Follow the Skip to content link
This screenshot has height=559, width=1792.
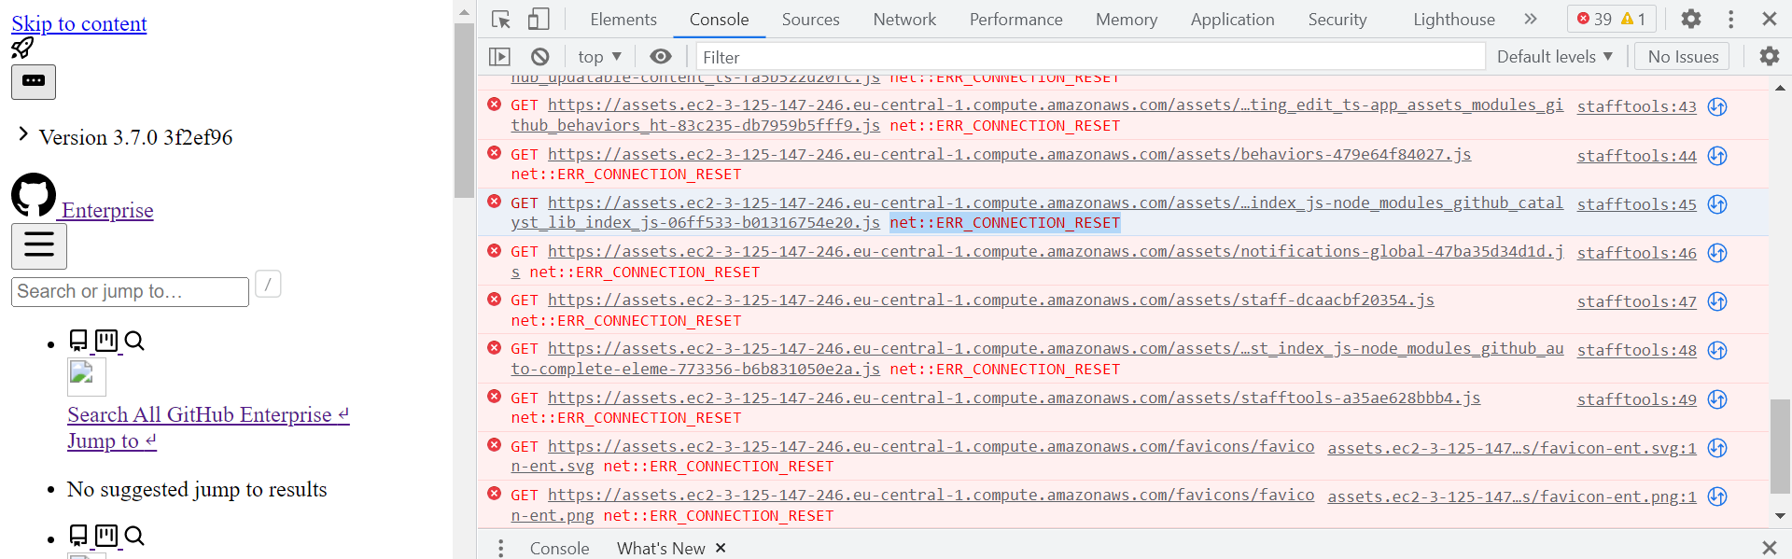78,23
